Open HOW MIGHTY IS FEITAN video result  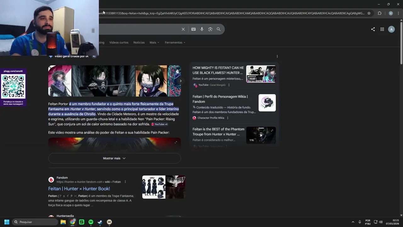218,70
